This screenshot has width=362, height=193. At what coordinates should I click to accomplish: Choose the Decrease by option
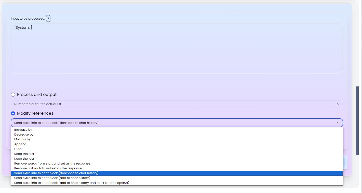[24, 135]
